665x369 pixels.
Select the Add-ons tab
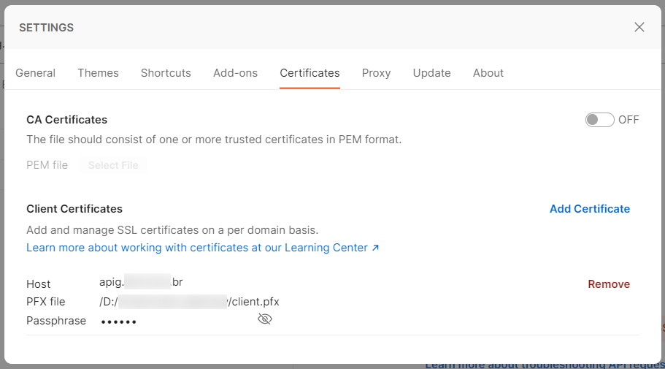(235, 73)
